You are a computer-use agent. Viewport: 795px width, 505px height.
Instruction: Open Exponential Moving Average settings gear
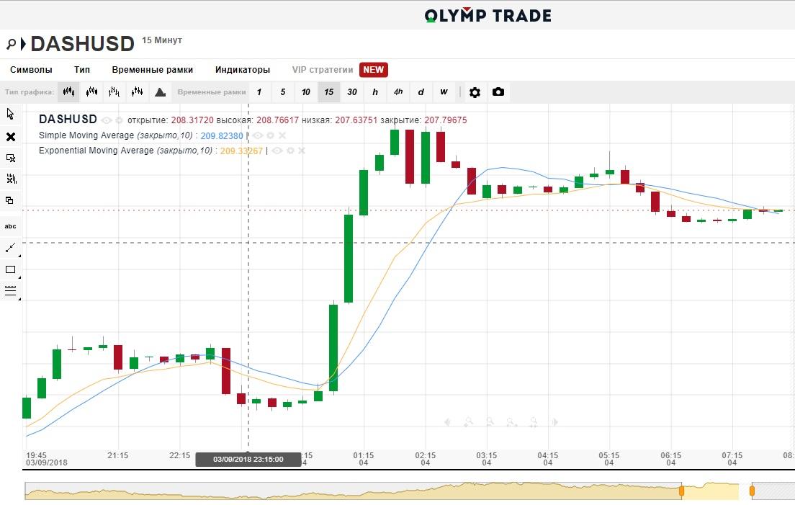pos(290,151)
